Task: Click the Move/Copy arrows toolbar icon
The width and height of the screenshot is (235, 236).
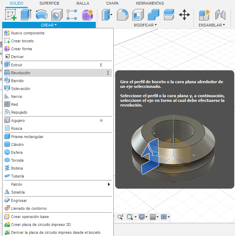Action: [184, 15]
